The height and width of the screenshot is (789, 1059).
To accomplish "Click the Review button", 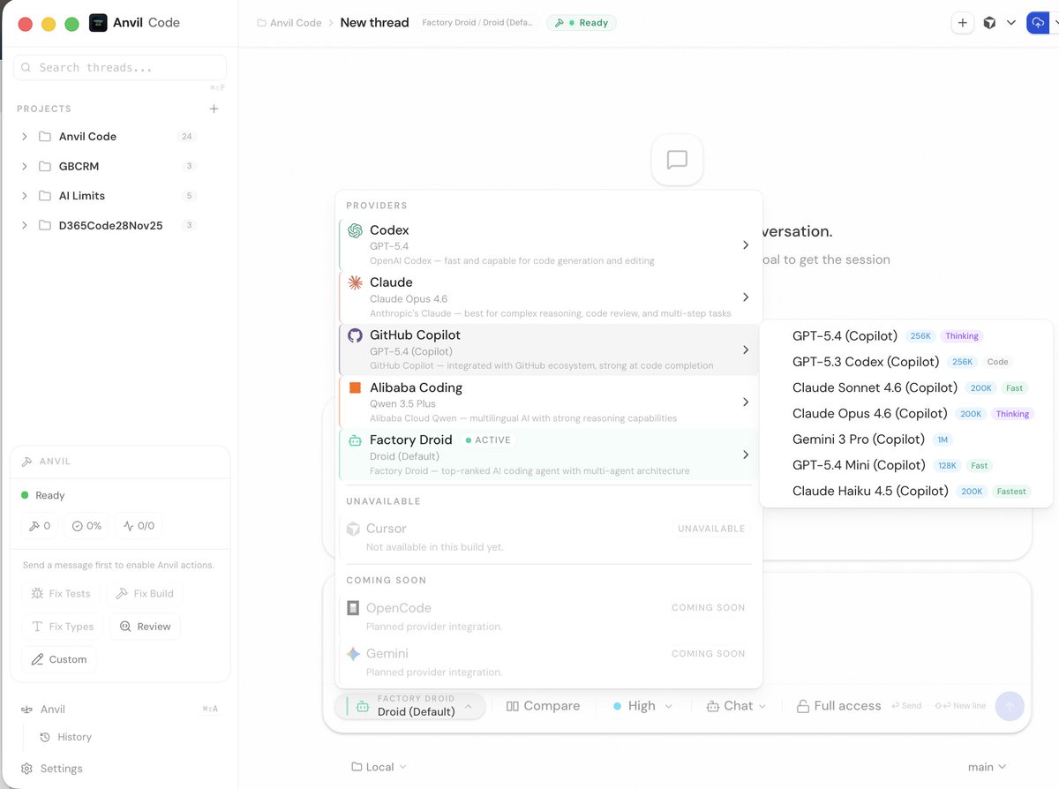I will (x=145, y=627).
